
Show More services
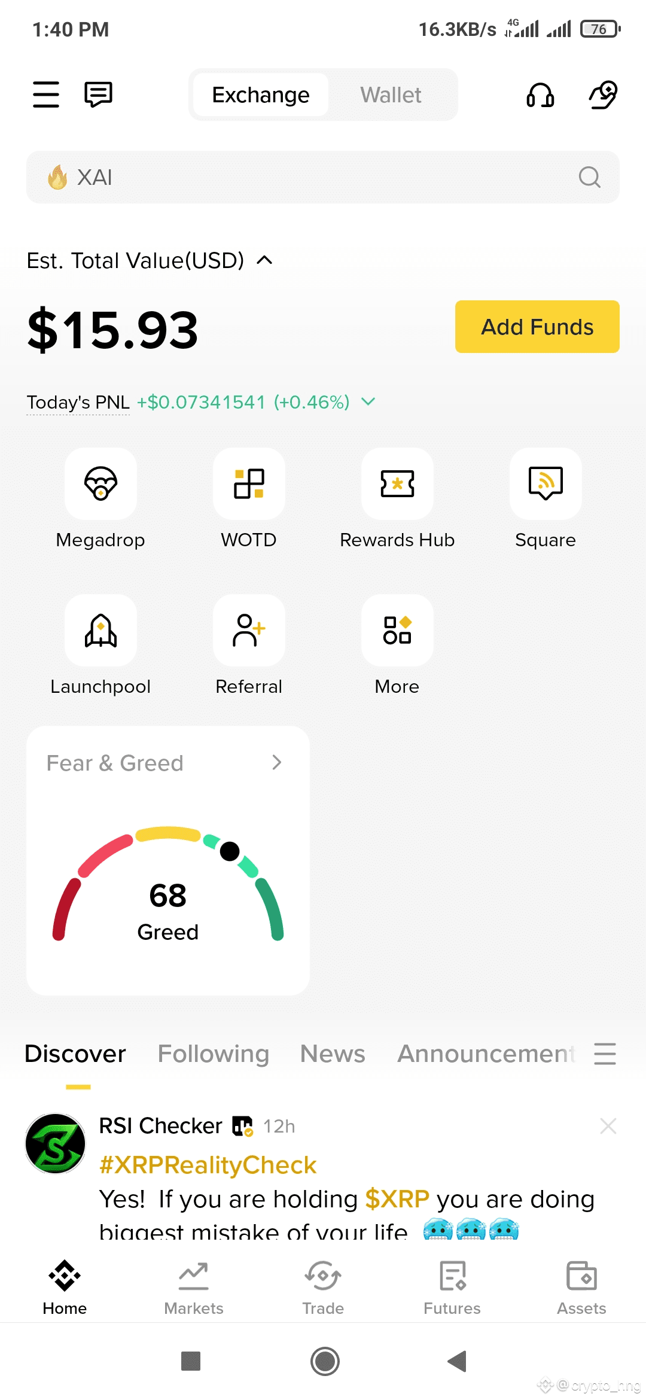pyautogui.click(x=397, y=630)
